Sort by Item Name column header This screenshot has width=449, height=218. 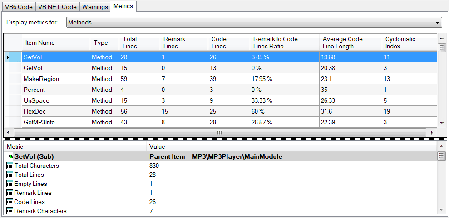pos(56,43)
